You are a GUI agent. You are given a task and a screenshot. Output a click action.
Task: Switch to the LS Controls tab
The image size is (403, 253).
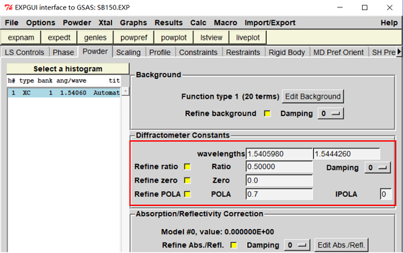(25, 52)
